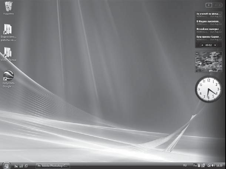Click Switch Between Windows in Quick Launch
Screen dimensions: 226x169
(21, 166)
